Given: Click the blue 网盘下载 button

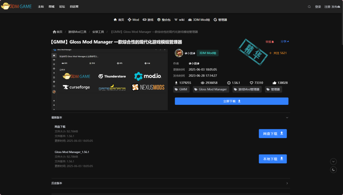Looking at the screenshot, I should [x=273, y=133].
